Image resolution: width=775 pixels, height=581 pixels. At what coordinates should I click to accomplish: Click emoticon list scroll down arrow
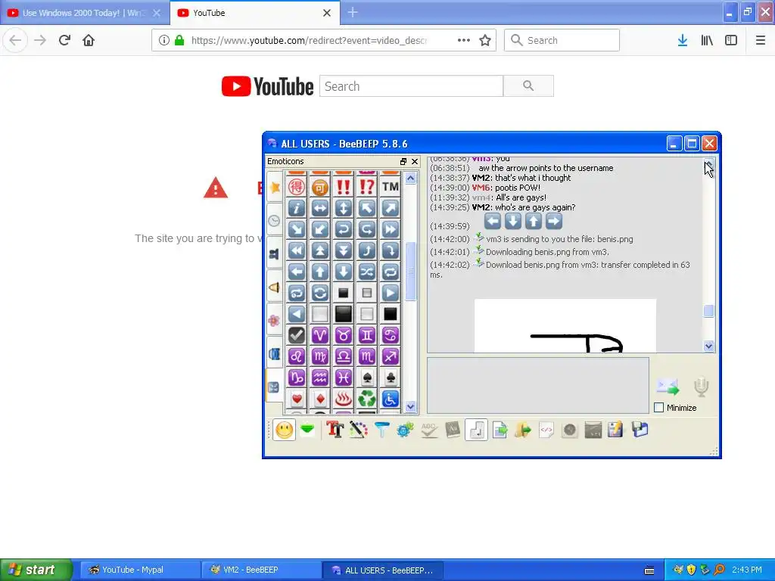pyautogui.click(x=410, y=406)
